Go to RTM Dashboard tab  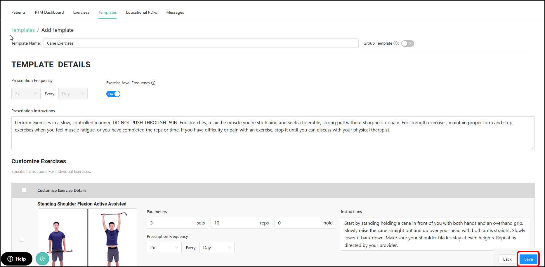[49, 12]
